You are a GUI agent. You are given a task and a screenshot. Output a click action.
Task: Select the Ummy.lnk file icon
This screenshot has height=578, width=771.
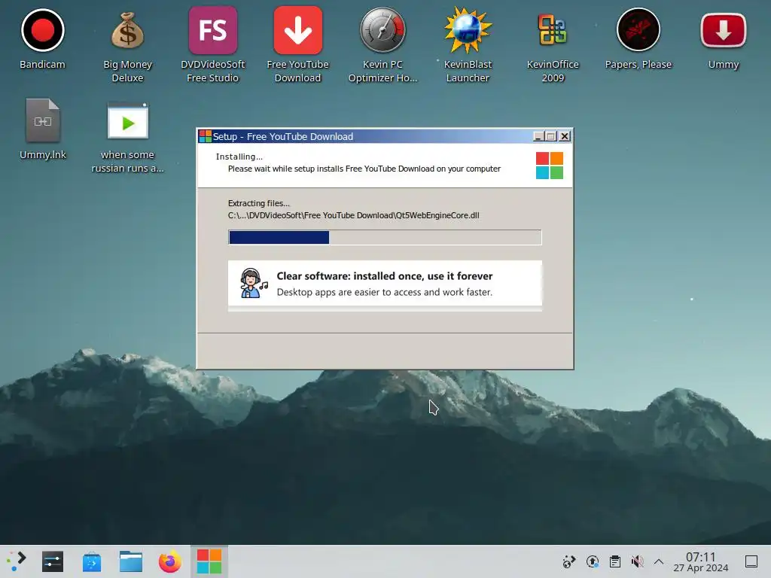43,121
